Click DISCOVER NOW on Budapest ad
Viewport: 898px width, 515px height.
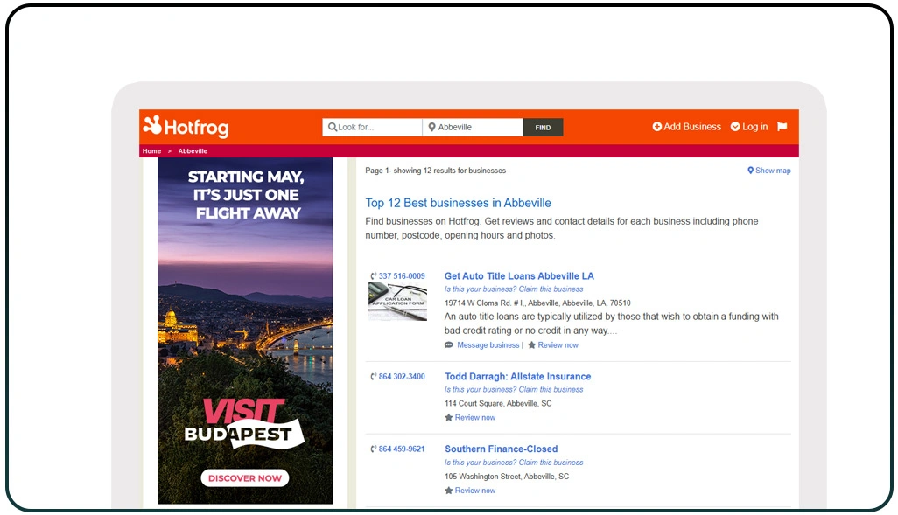coord(244,477)
